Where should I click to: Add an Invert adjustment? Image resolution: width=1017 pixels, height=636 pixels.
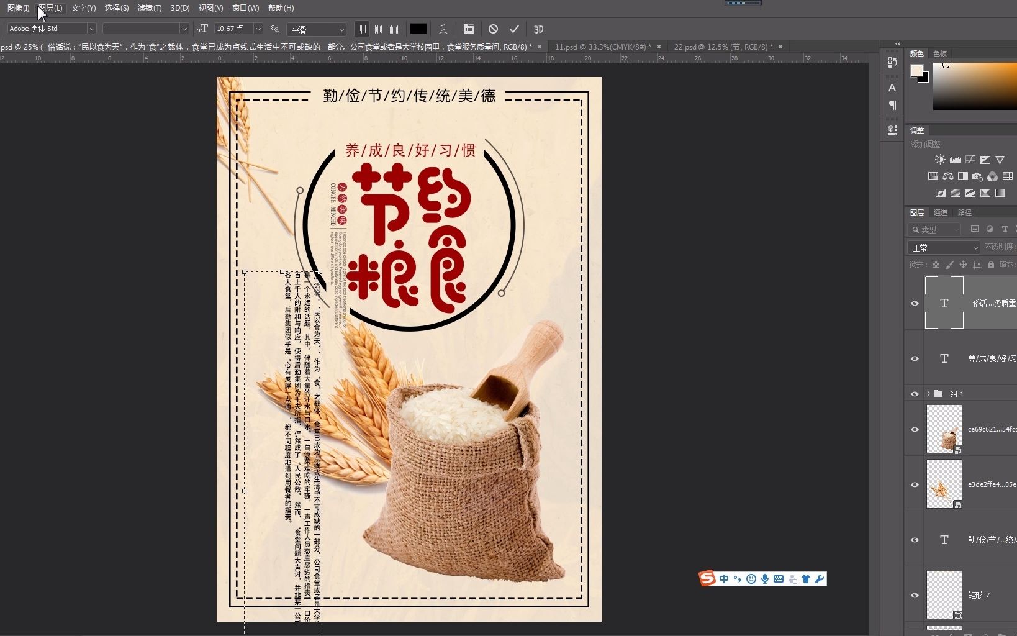[940, 193]
